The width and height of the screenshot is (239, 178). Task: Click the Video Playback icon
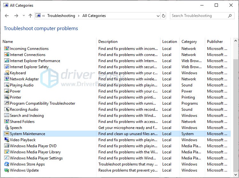pyautogui.click(x=7, y=140)
